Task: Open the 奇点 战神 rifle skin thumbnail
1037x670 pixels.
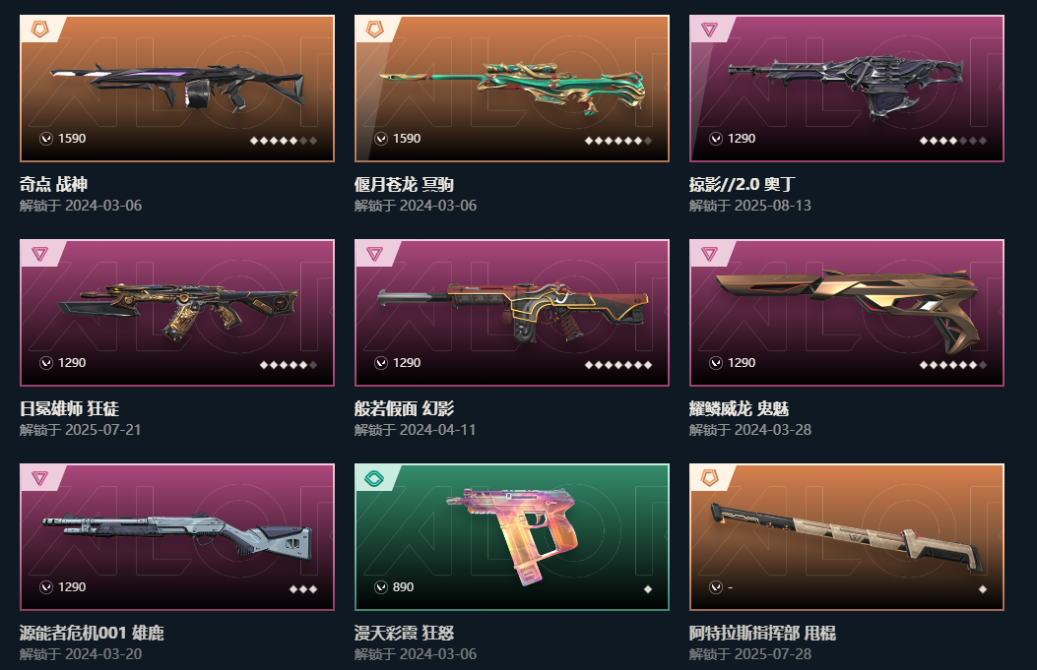Action: (x=177, y=89)
